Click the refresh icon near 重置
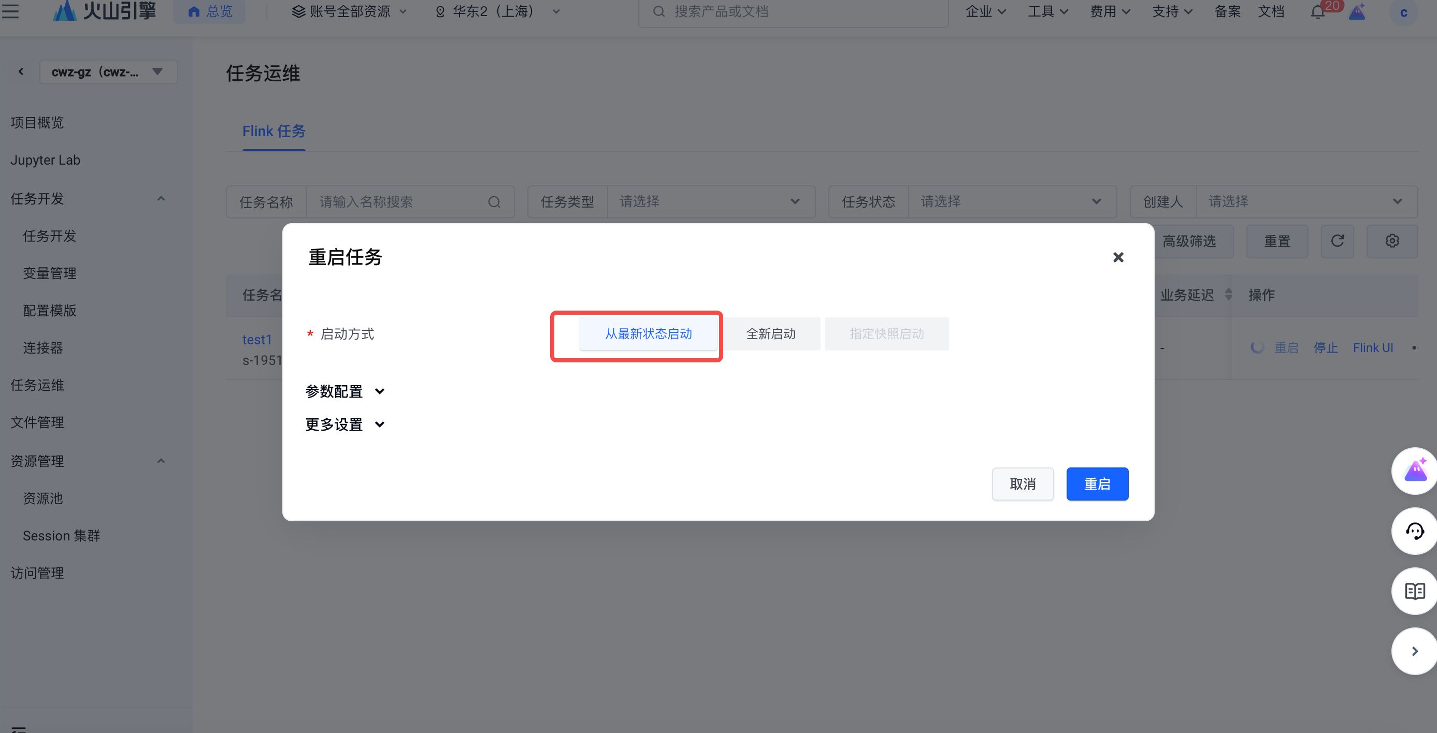1437x733 pixels. click(1337, 241)
